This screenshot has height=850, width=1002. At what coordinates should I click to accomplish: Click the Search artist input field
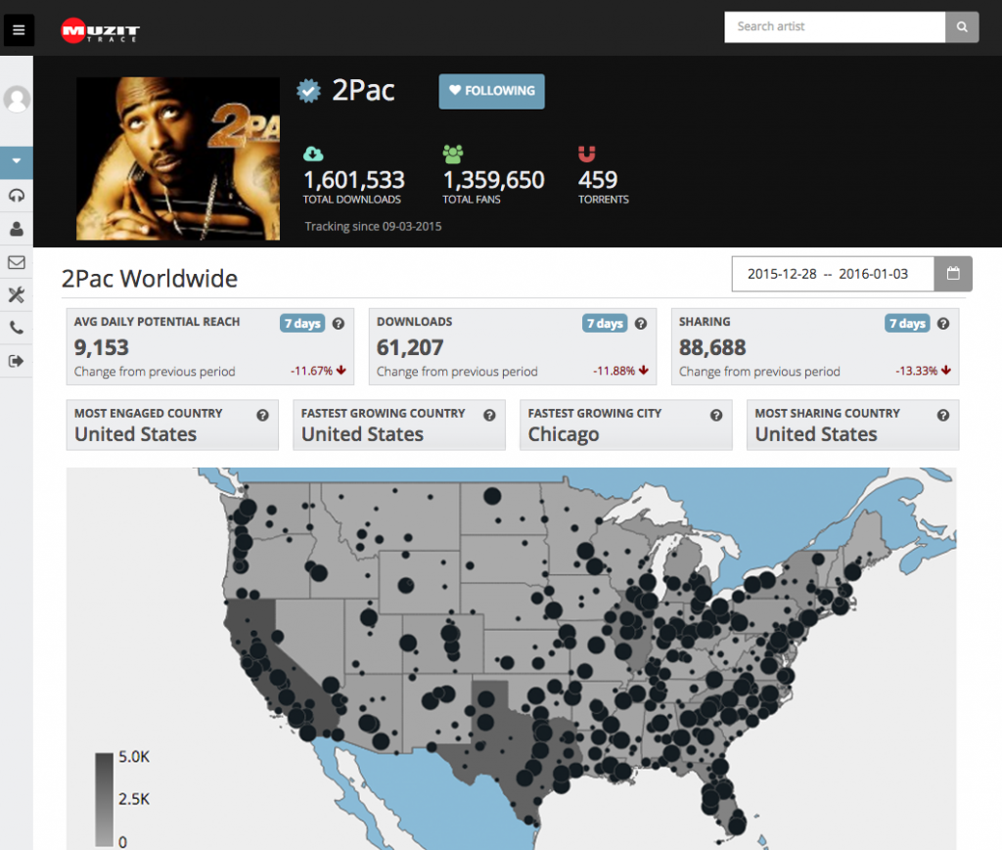point(835,27)
